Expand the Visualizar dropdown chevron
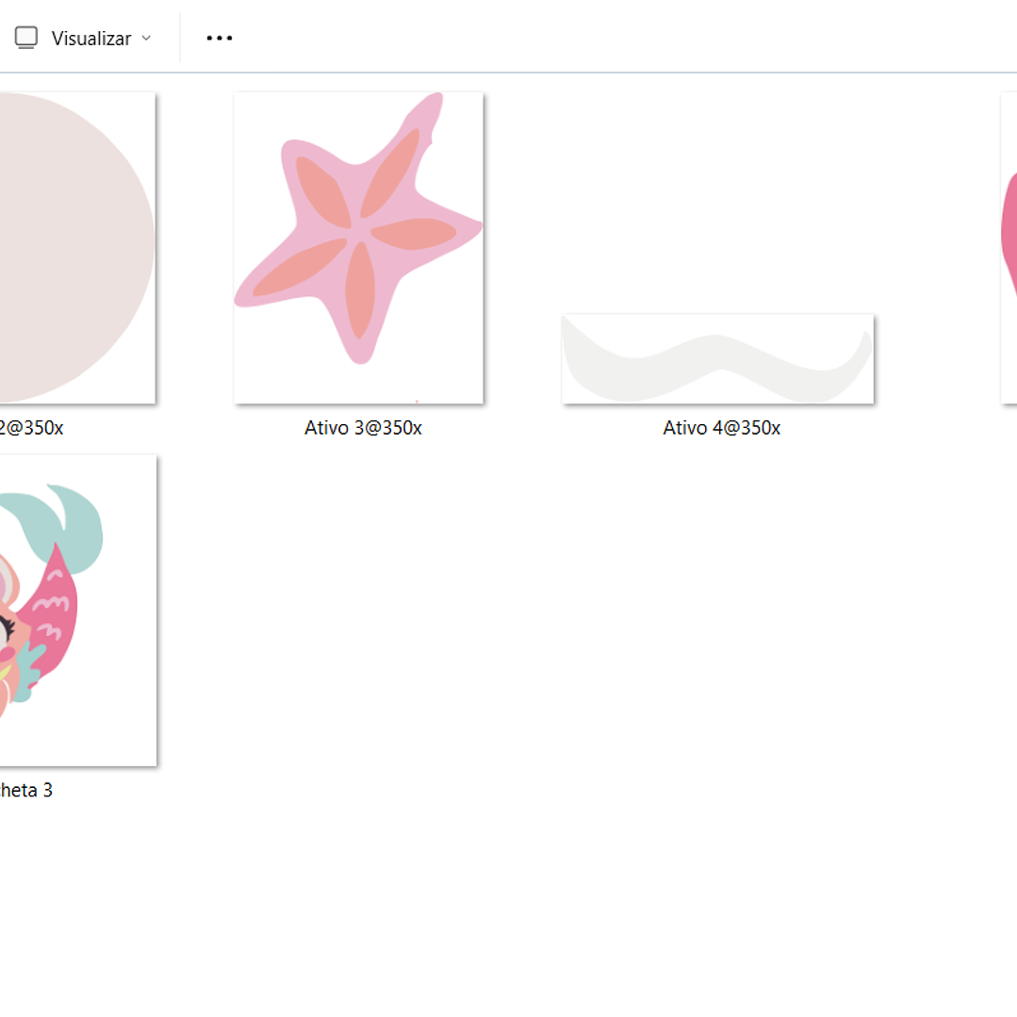This screenshot has height=1017, width=1017. coord(146,39)
